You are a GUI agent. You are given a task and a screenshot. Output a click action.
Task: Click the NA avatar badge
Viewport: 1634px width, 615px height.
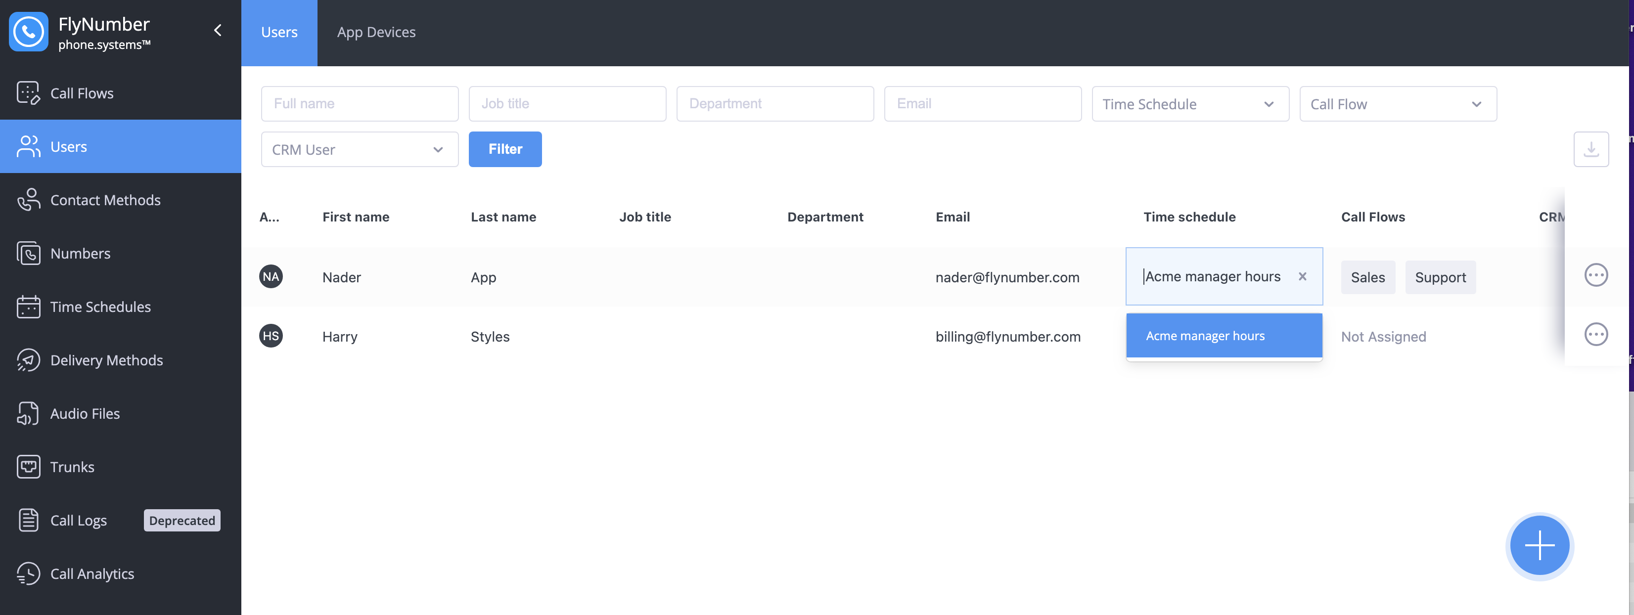click(271, 276)
